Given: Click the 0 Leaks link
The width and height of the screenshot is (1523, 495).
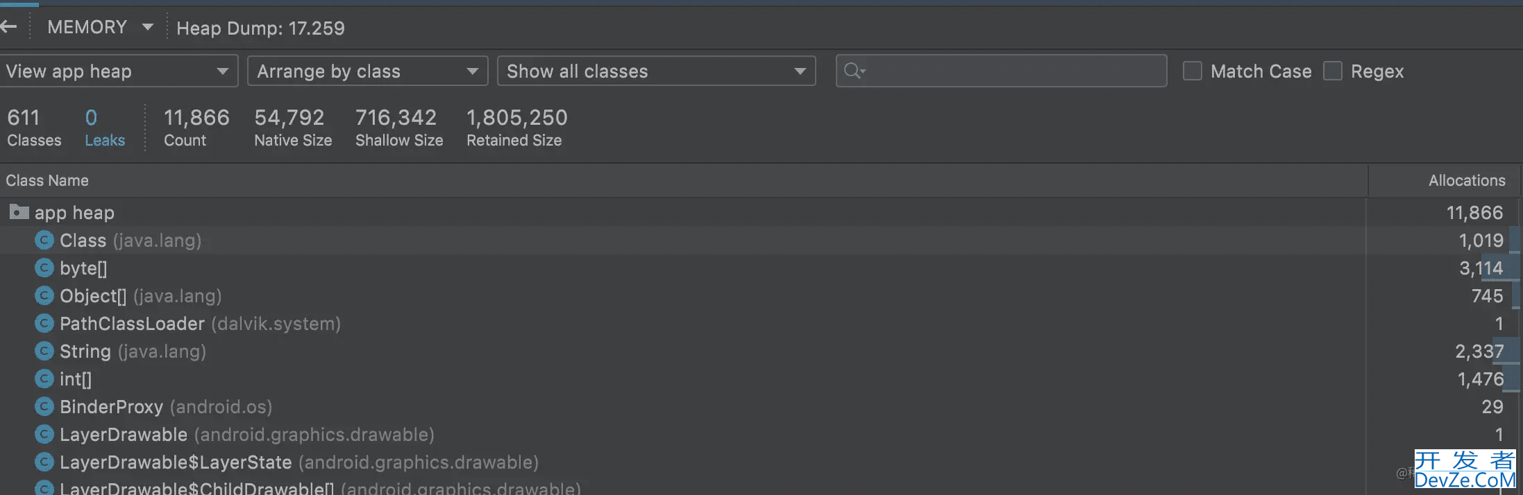Looking at the screenshot, I should click(x=105, y=128).
